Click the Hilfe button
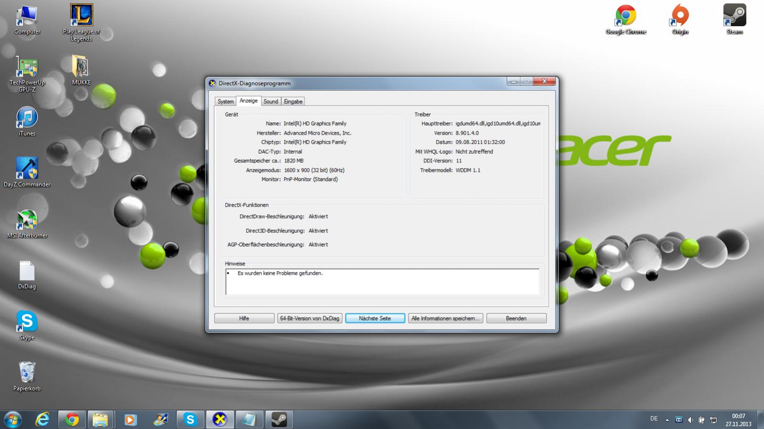This screenshot has width=764, height=429. point(244,318)
